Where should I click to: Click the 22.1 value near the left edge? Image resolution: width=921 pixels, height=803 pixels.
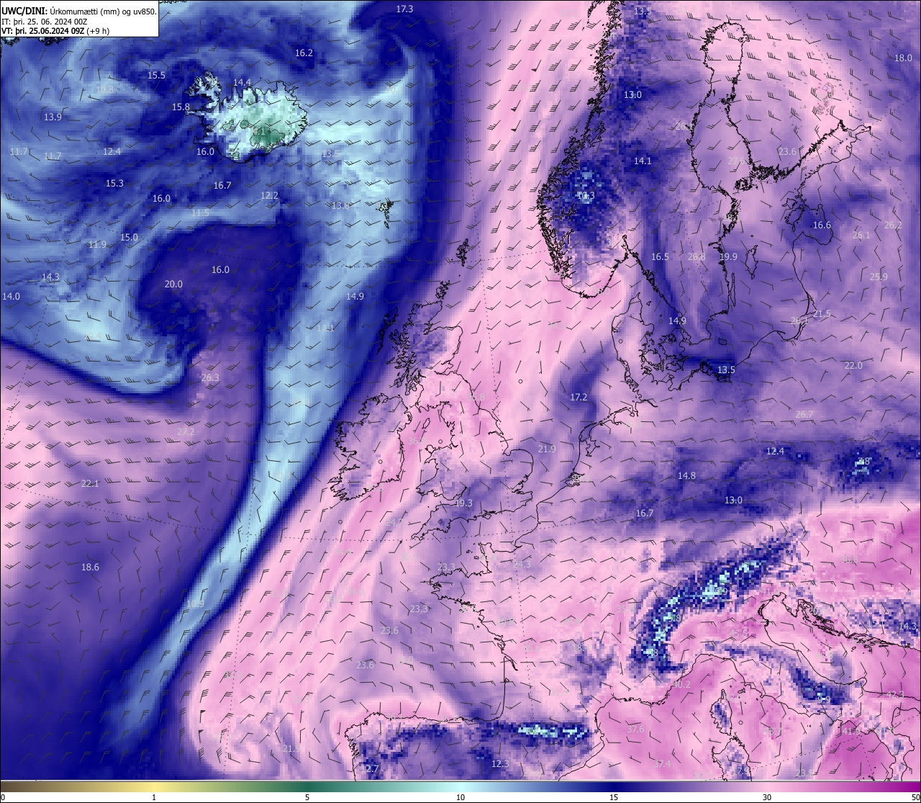tap(90, 483)
